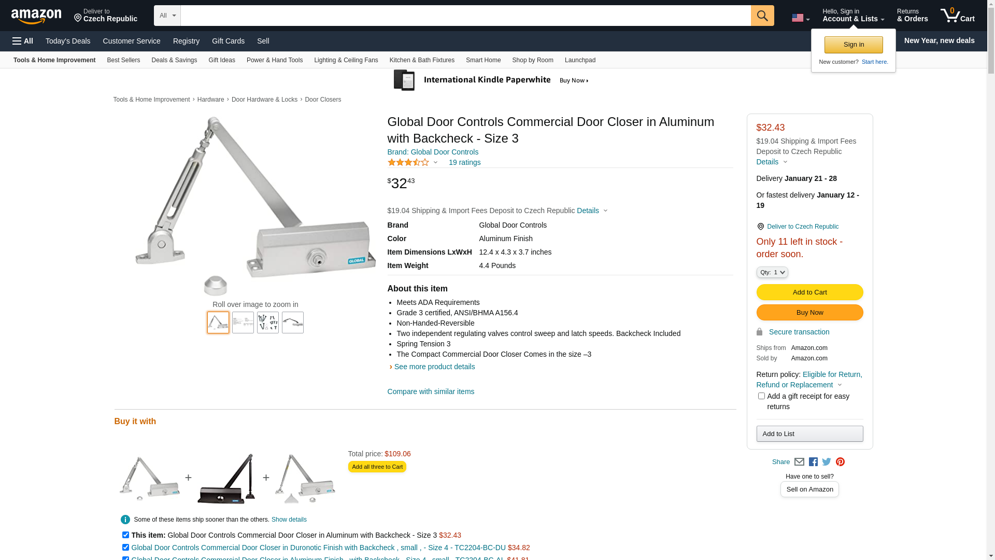Open the 19 ratings link
The image size is (995, 560).
click(464, 162)
